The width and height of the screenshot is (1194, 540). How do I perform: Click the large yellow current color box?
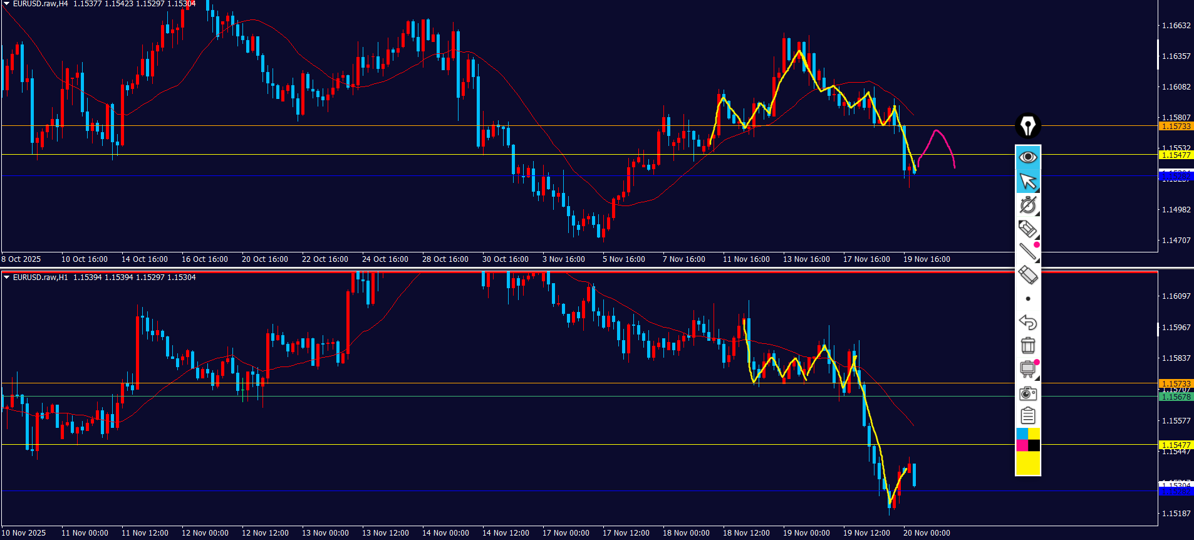pyautogui.click(x=1027, y=464)
